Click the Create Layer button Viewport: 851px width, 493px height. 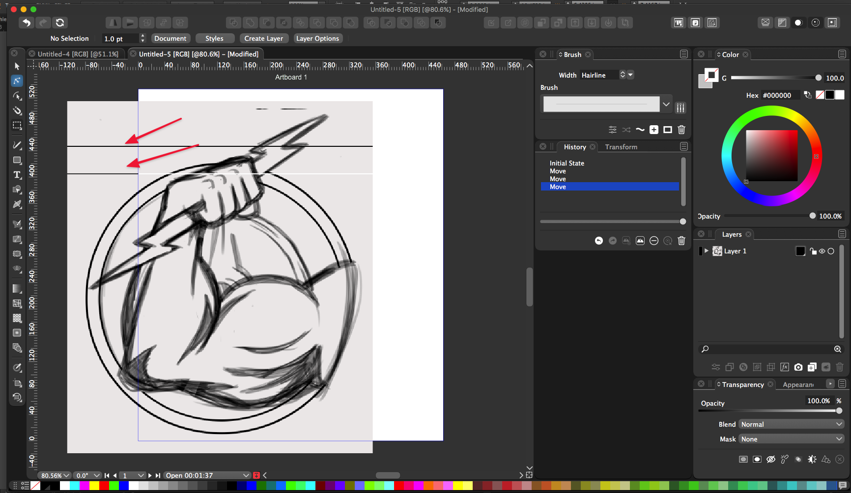(x=263, y=38)
